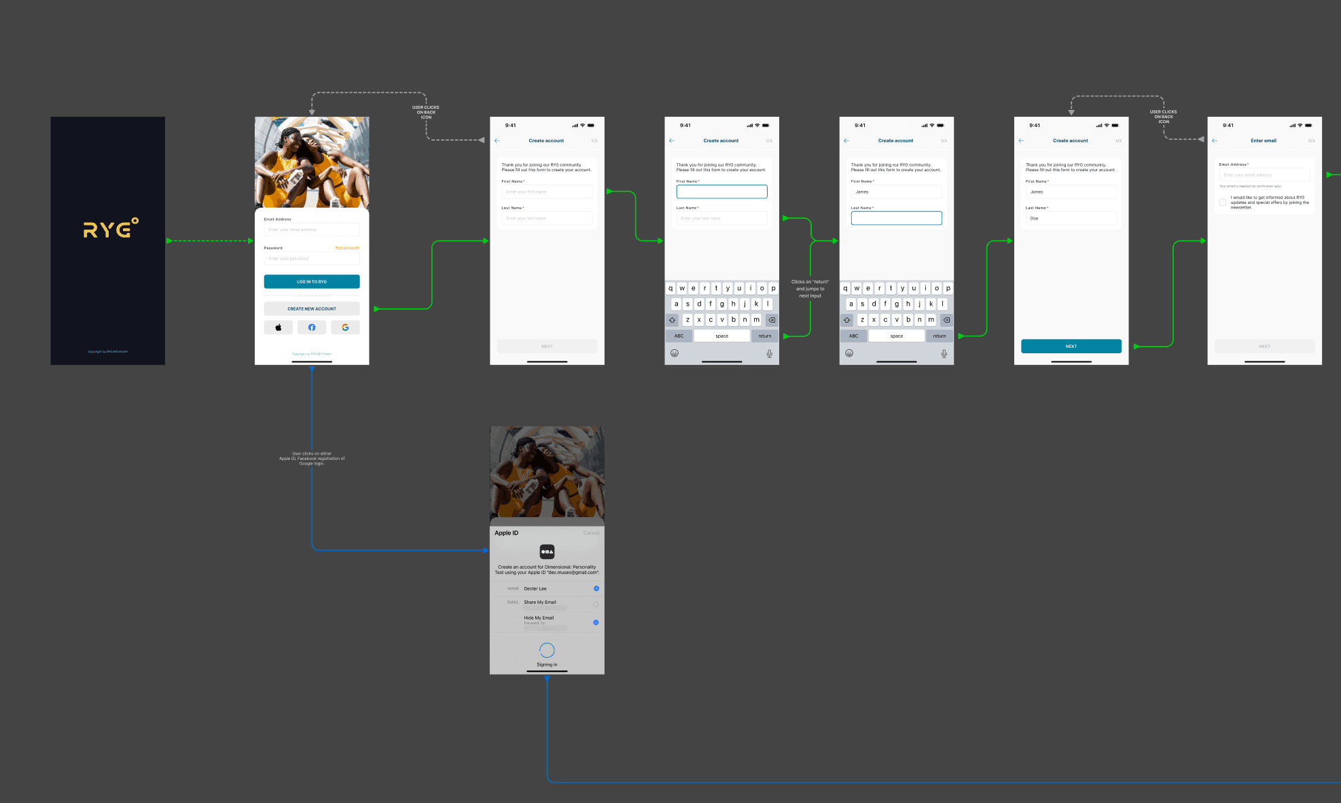Tap the back arrow on the Create account screen
The width and height of the screenshot is (1341, 803).
497,141
